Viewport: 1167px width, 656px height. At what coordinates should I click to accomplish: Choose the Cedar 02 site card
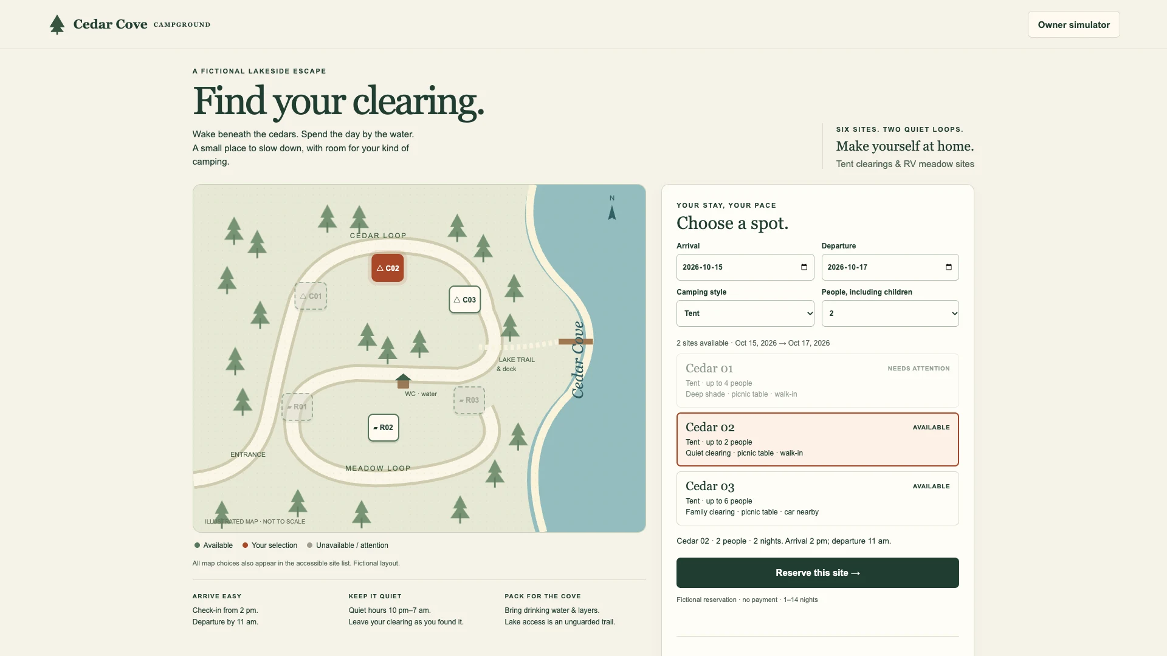pyautogui.click(x=818, y=440)
